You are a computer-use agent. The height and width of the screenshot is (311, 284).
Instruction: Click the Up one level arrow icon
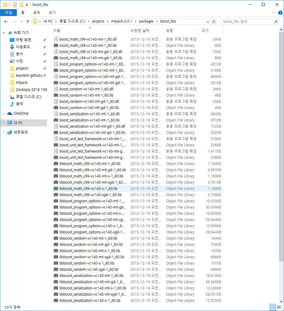point(28,21)
